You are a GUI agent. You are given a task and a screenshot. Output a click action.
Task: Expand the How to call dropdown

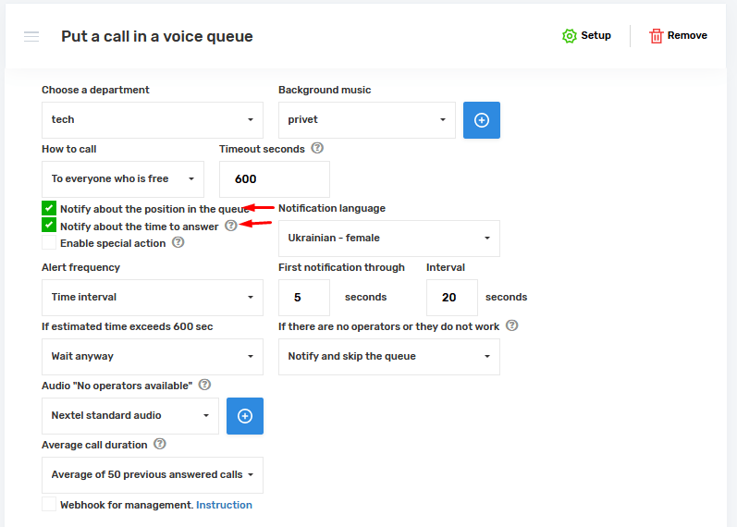pos(123,179)
